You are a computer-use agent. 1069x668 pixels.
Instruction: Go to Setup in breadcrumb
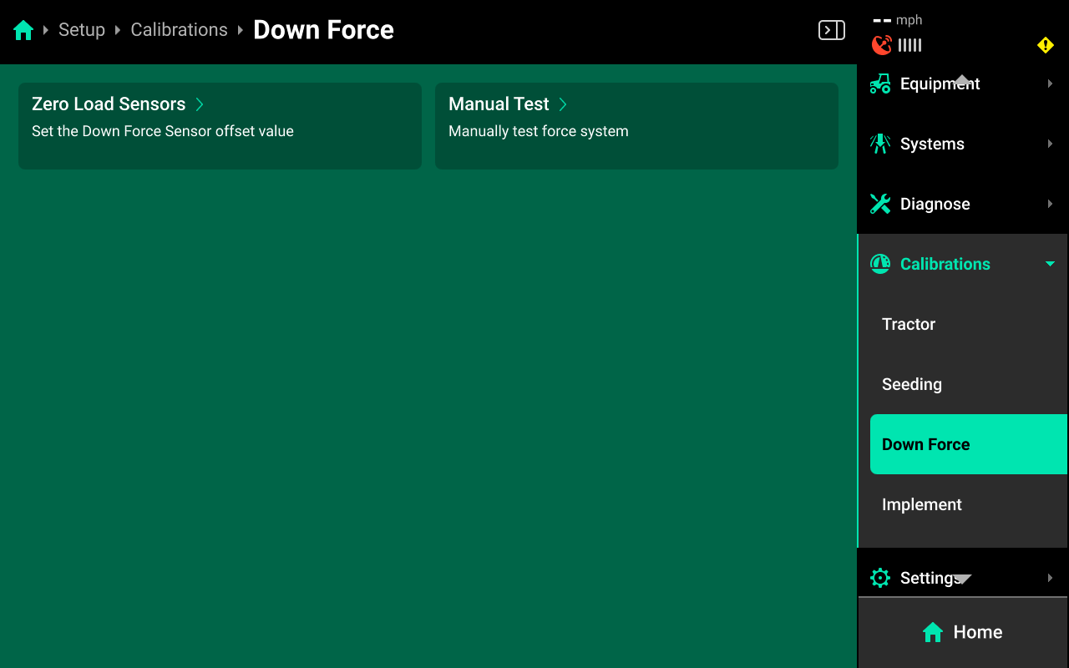click(x=82, y=30)
